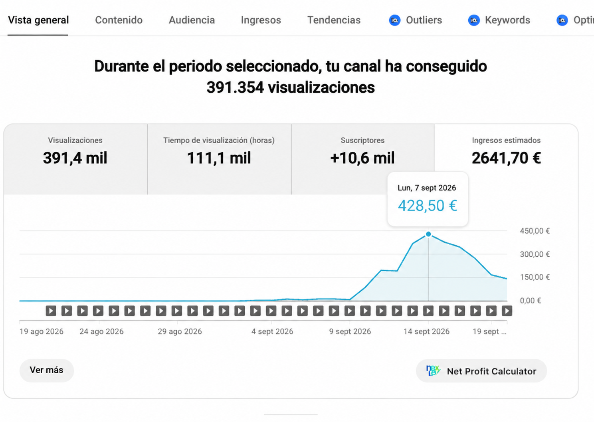Open the Contenido tab
Viewport: 594px width, 422px height.
pos(119,20)
